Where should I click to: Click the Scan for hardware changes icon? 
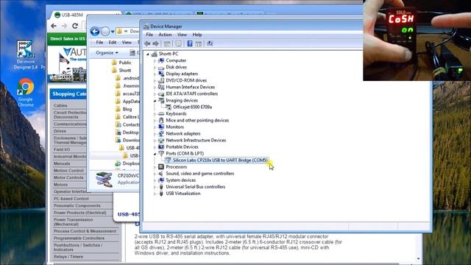pyautogui.click(x=210, y=44)
